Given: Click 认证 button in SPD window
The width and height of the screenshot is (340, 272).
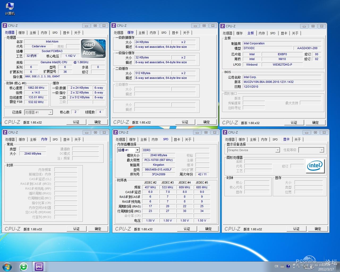Looking at the screenshot, I should tap(187, 229).
